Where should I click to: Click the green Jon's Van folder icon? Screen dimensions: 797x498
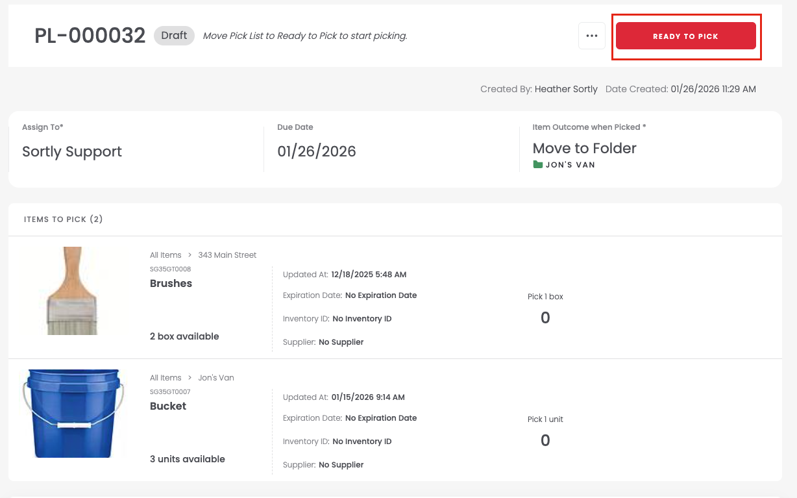point(537,165)
